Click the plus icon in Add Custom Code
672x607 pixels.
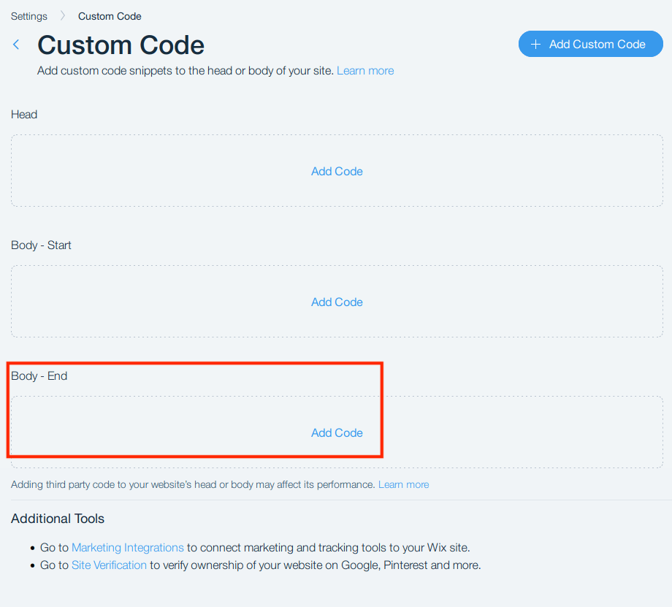pyautogui.click(x=535, y=44)
